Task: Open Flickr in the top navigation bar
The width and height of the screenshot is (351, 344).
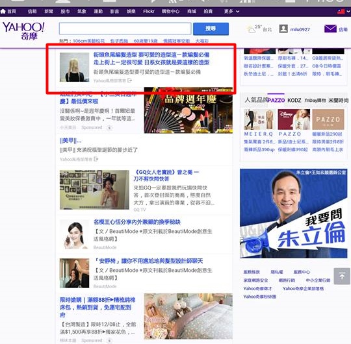Action: (149, 11)
